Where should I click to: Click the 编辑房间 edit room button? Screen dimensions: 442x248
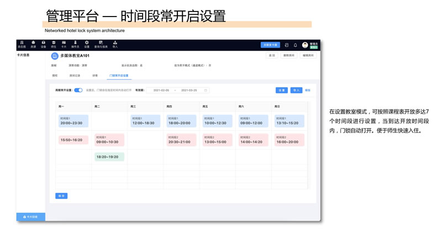[x=308, y=56]
